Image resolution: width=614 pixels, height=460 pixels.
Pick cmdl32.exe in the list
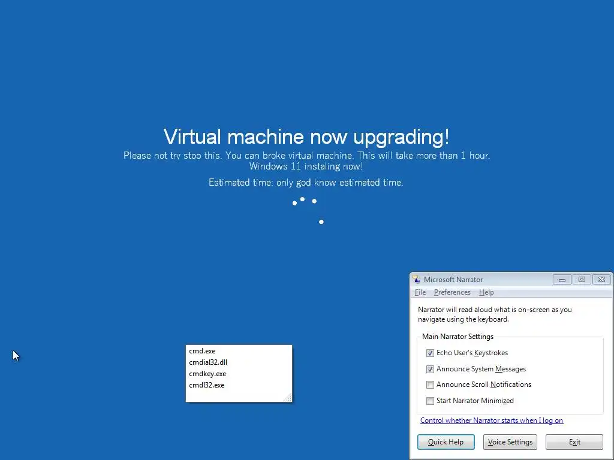pos(239,385)
